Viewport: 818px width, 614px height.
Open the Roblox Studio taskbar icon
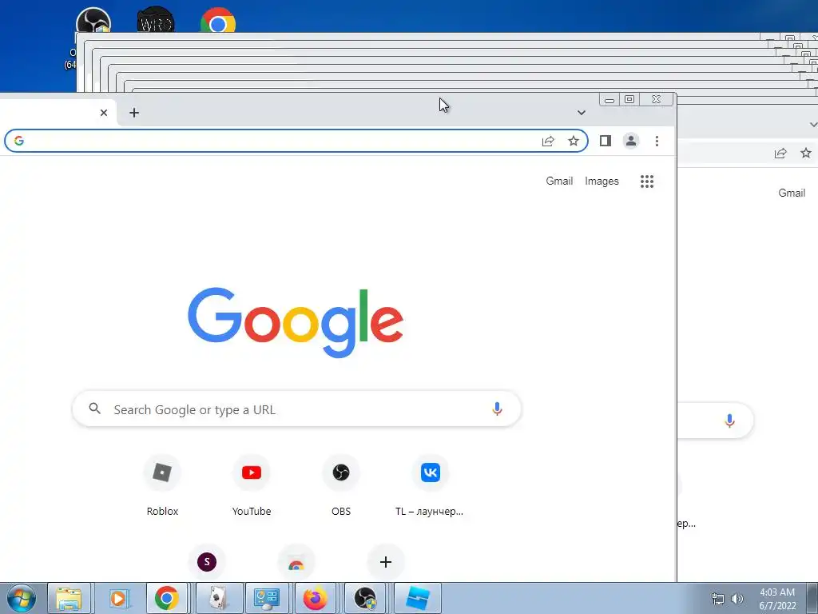tap(417, 598)
